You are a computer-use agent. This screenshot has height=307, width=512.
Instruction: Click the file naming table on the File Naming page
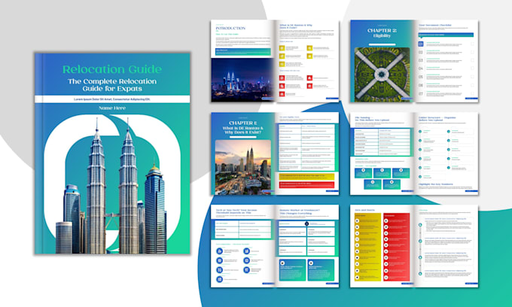coord(382,142)
